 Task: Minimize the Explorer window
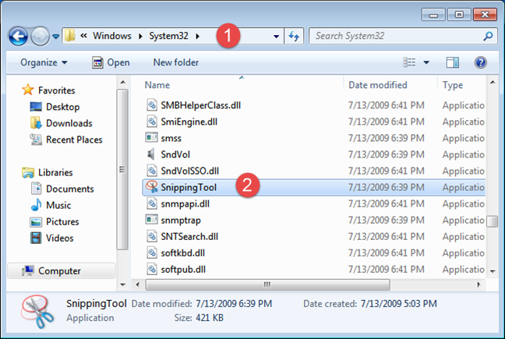pos(433,15)
